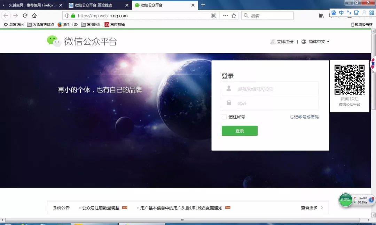Open the 用户头像URL域名变更通知 announcement
The image size is (376, 225).
coord(181,208)
